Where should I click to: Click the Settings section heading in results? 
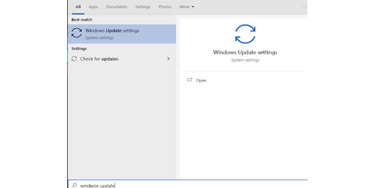click(x=79, y=49)
